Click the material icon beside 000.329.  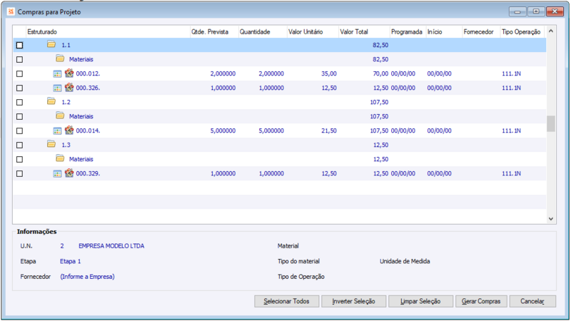(x=69, y=173)
